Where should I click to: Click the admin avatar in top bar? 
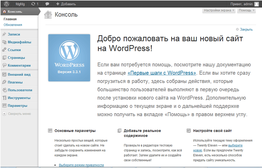[256, 4]
